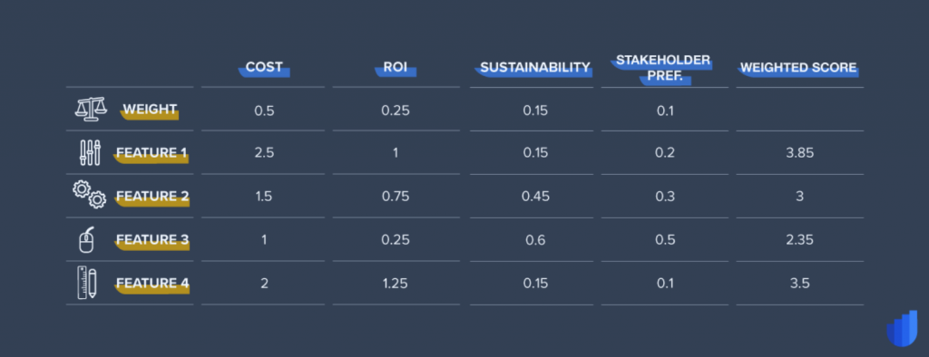Select the ruler and pencil icon

point(87,283)
